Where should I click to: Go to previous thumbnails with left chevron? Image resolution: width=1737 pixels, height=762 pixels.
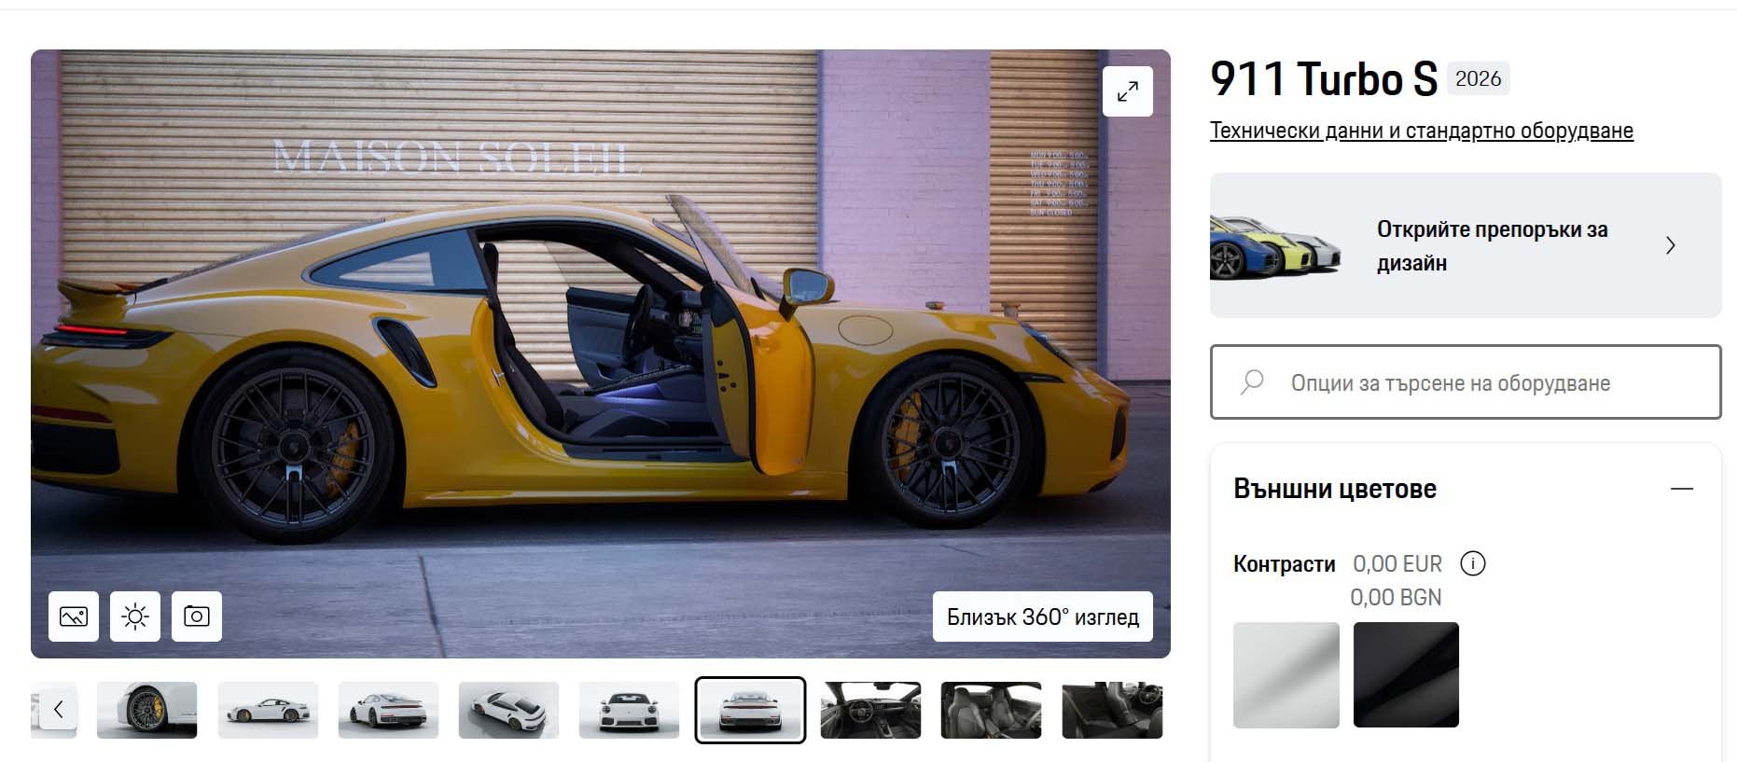pos(59,710)
